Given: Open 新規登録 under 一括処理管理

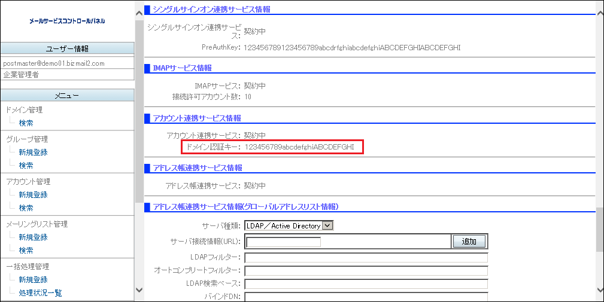Looking at the screenshot, I should [33, 280].
